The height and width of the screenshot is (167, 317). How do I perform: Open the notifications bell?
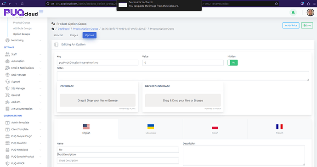point(293,12)
